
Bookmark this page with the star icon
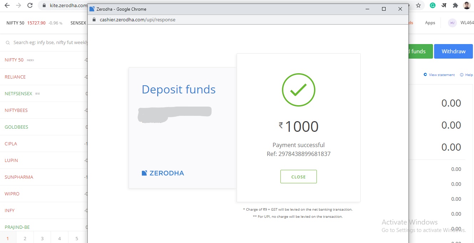click(x=418, y=5)
